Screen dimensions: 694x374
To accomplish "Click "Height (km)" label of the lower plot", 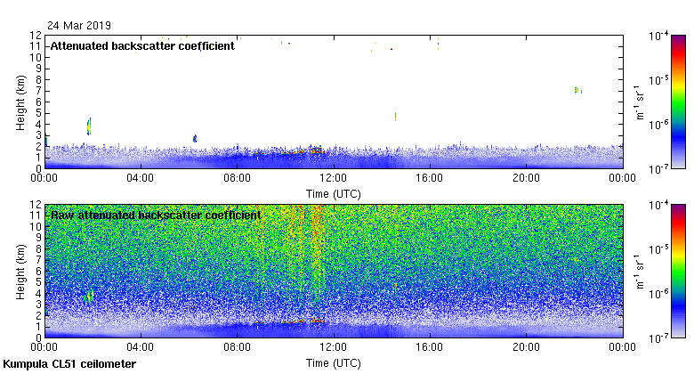I will click(x=20, y=272).
